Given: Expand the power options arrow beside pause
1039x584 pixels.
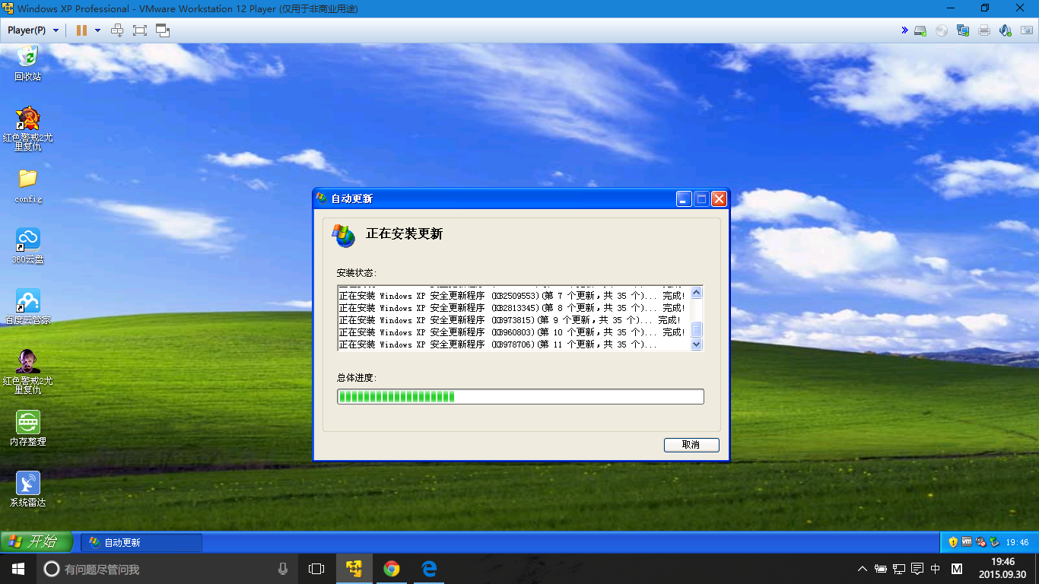Looking at the screenshot, I should (97, 30).
